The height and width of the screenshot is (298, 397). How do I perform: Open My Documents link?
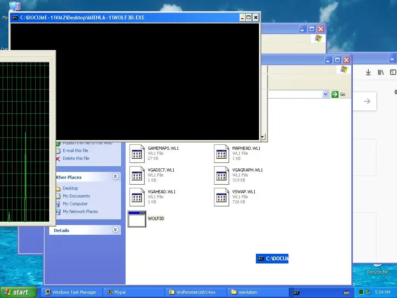[76, 196]
